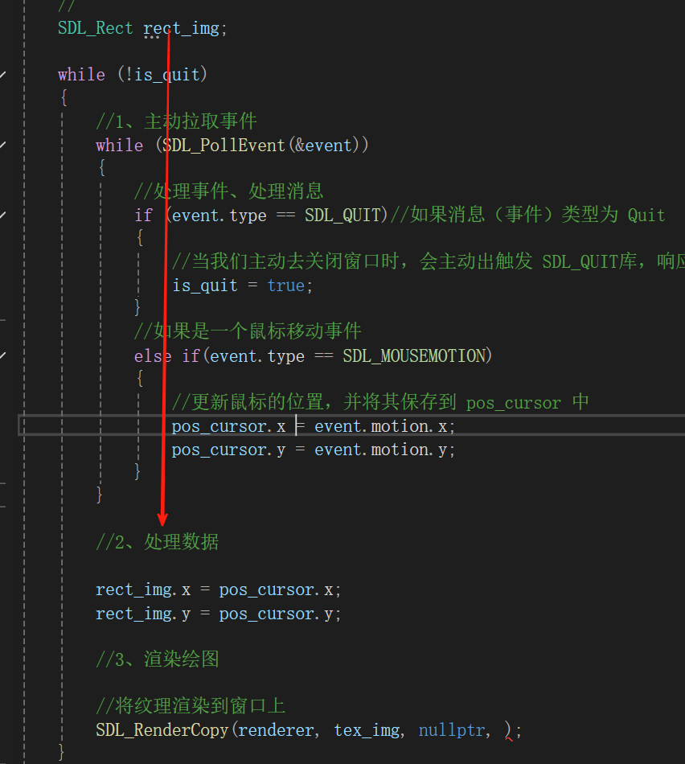Click the &event argument

coord(323,146)
